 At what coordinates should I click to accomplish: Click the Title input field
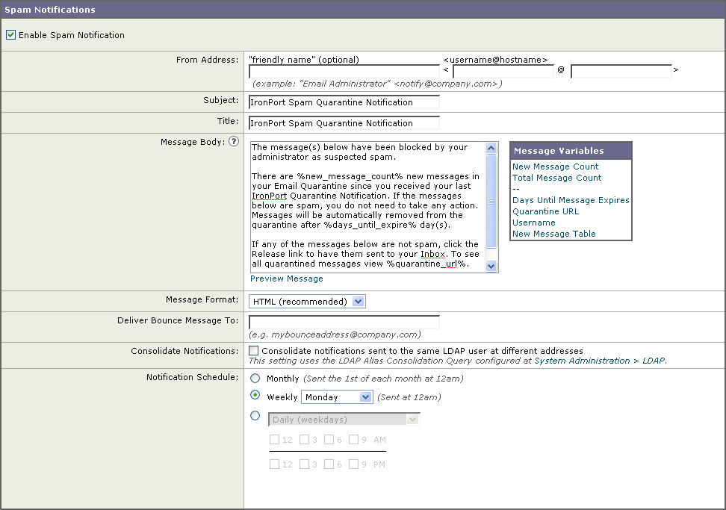[x=344, y=123]
